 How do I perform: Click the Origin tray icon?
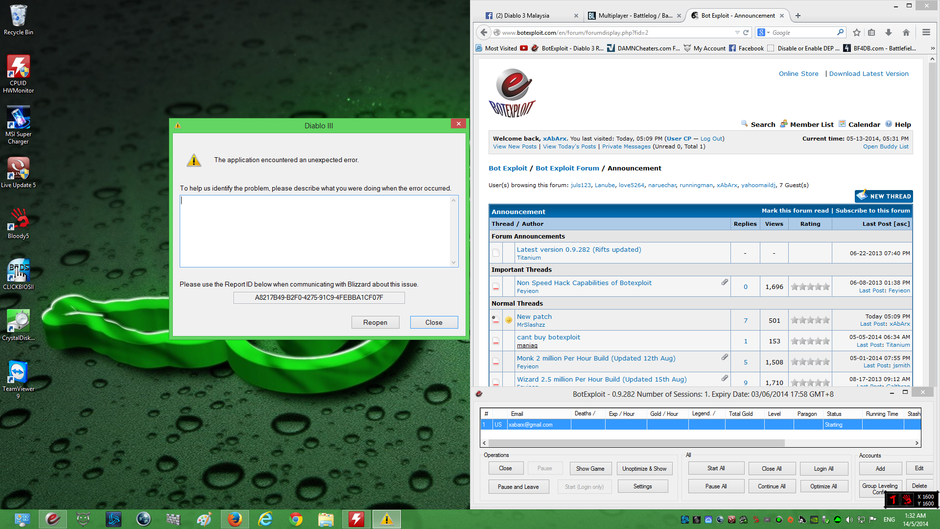[x=790, y=520]
